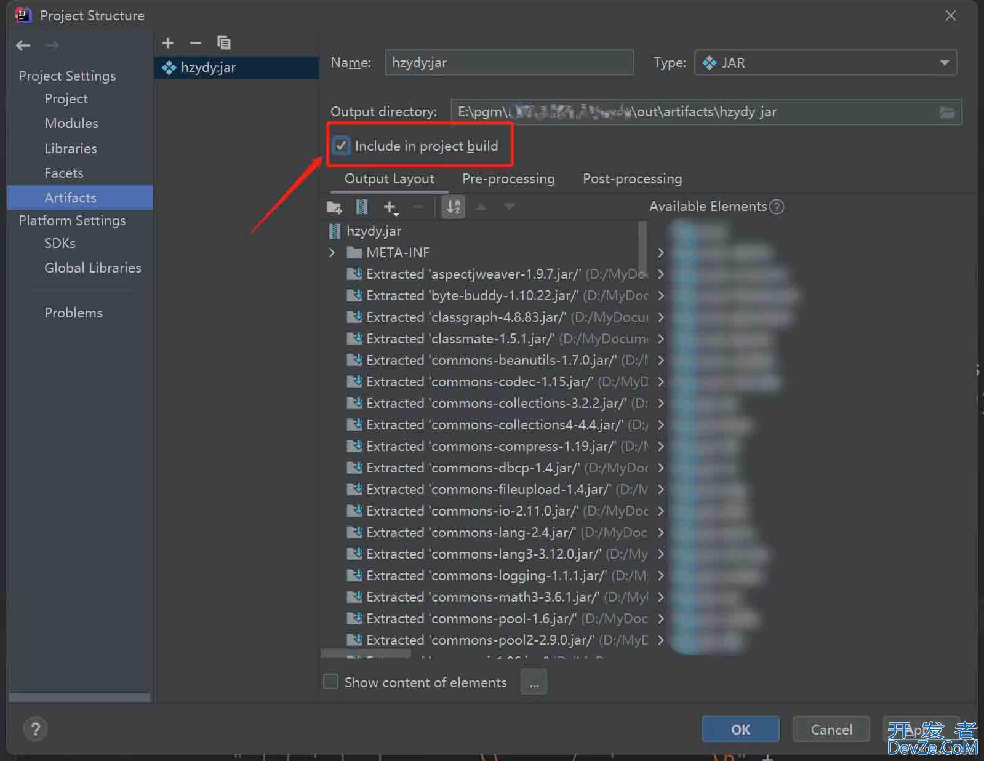Enable Show content of elements checkbox
Viewport: 984px width, 761px height.
pyautogui.click(x=331, y=682)
